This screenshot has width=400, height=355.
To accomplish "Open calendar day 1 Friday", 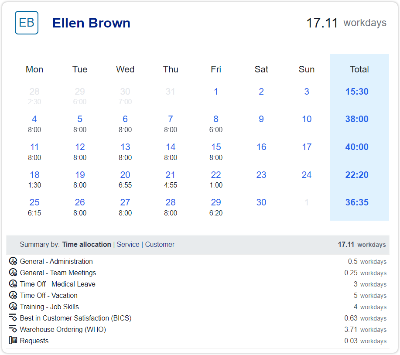I will (x=216, y=92).
